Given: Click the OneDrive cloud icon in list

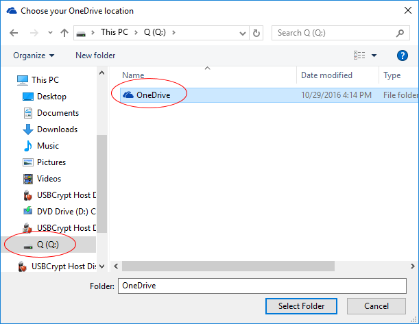Looking at the screenshot, I should (128, 95).
